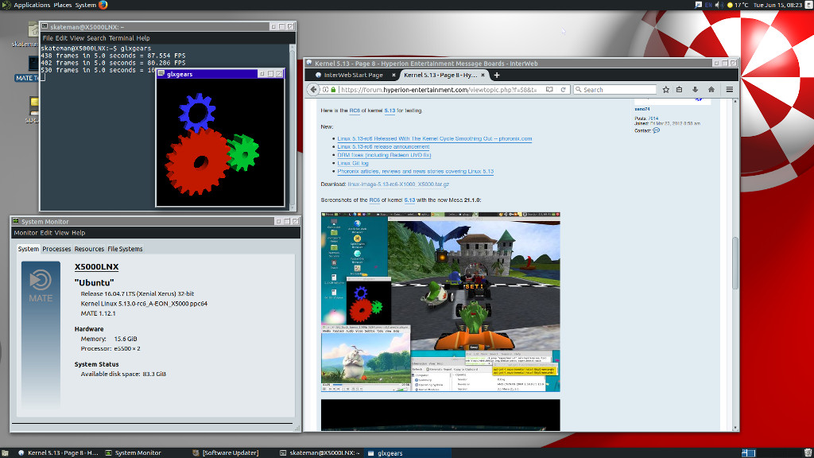The width and height of the screenshot is (814, 458).
Task: Click the RC6 link in 'Here is the RC6'
Action: [x=355, y=111]
